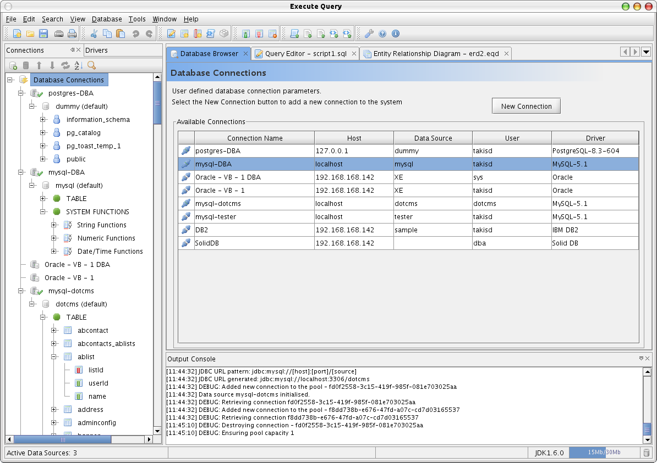Open the Window menu
Viewport: 657px width, 463px height.
tap(164, 19)
